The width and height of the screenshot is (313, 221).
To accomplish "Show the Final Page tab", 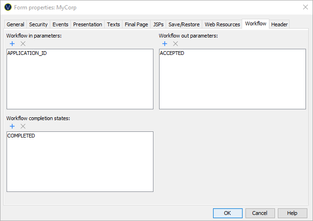I will (x=137, y=24).
